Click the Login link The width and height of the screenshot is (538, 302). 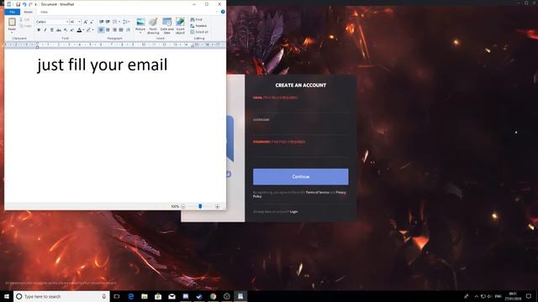click(293, 211)
